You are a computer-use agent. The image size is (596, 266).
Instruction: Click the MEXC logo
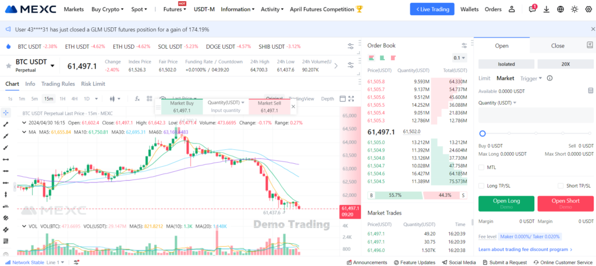pos(31,9)
